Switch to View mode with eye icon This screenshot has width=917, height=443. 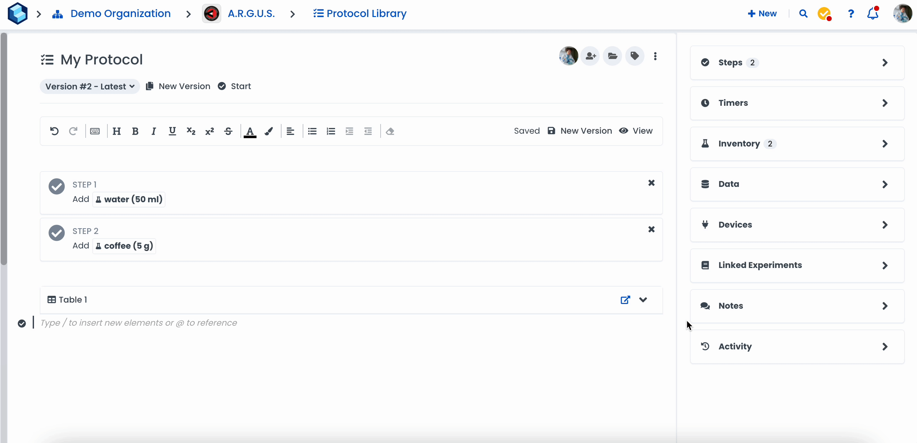636,131
